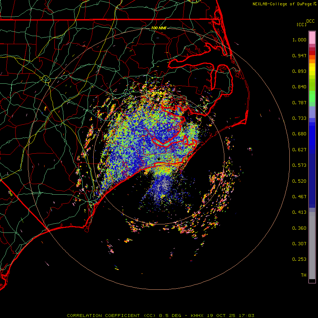318x318 pixels.
Task: Click the 0.467 scale value
Action: coord(299,197)
